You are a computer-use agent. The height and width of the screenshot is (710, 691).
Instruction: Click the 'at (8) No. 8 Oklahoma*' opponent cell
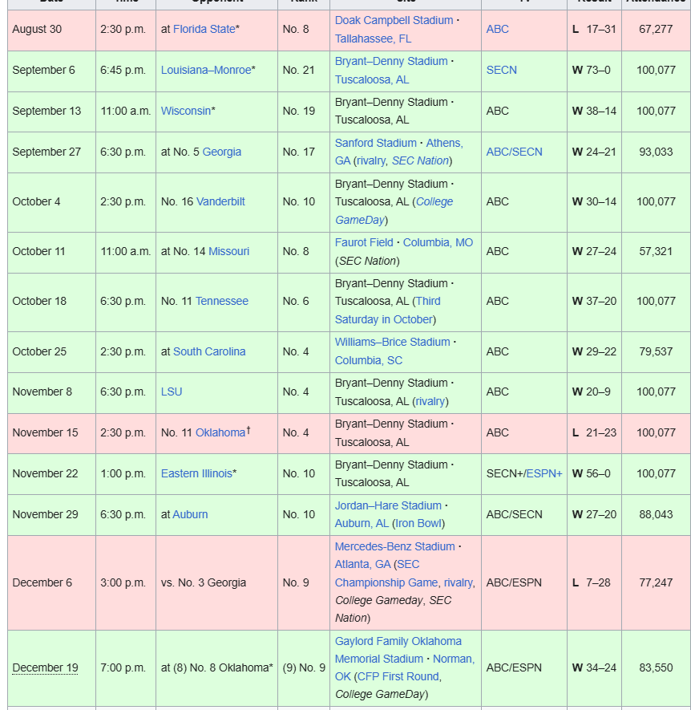(x=216, y=668)
